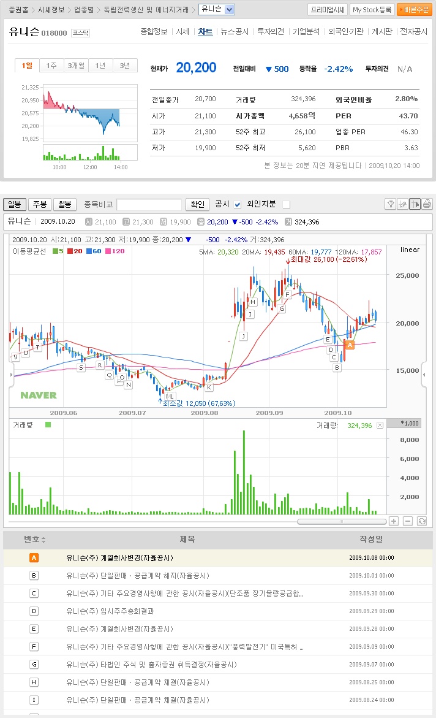Click the 확인 confirm button
This screenshot has height=718, width=436.
[x=198, y=204]
